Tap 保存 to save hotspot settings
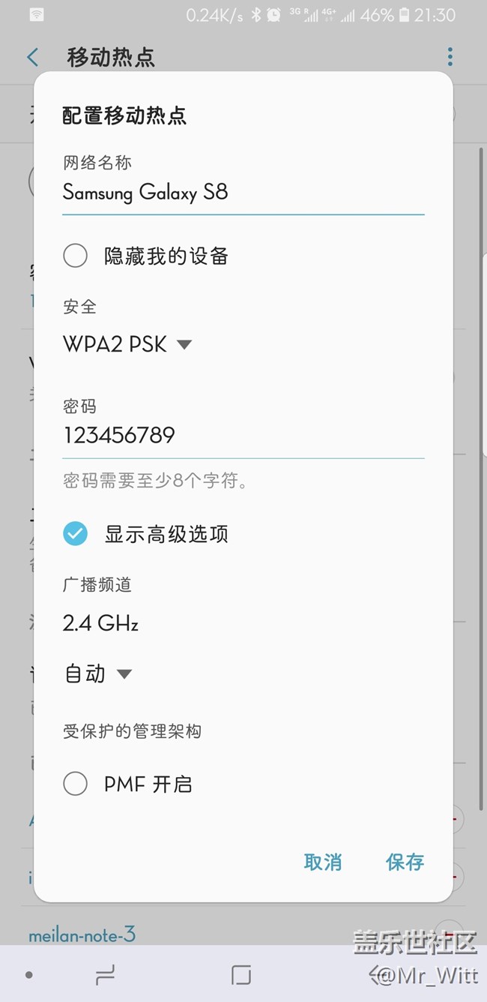Image resolution: width=487 pixels, height=1002 pixels. click(x=405, y=862)
